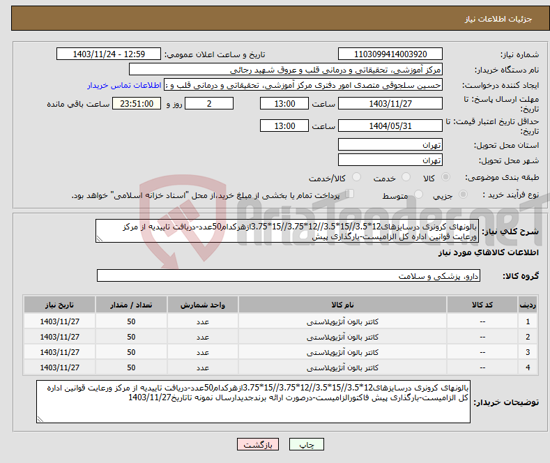Click the delivery province تهران field
This screenshot has height=463, width=550.
(x=390, y=144)
